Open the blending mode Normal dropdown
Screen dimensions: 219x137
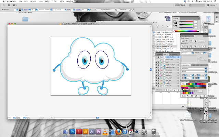click(x=188, y=53)
